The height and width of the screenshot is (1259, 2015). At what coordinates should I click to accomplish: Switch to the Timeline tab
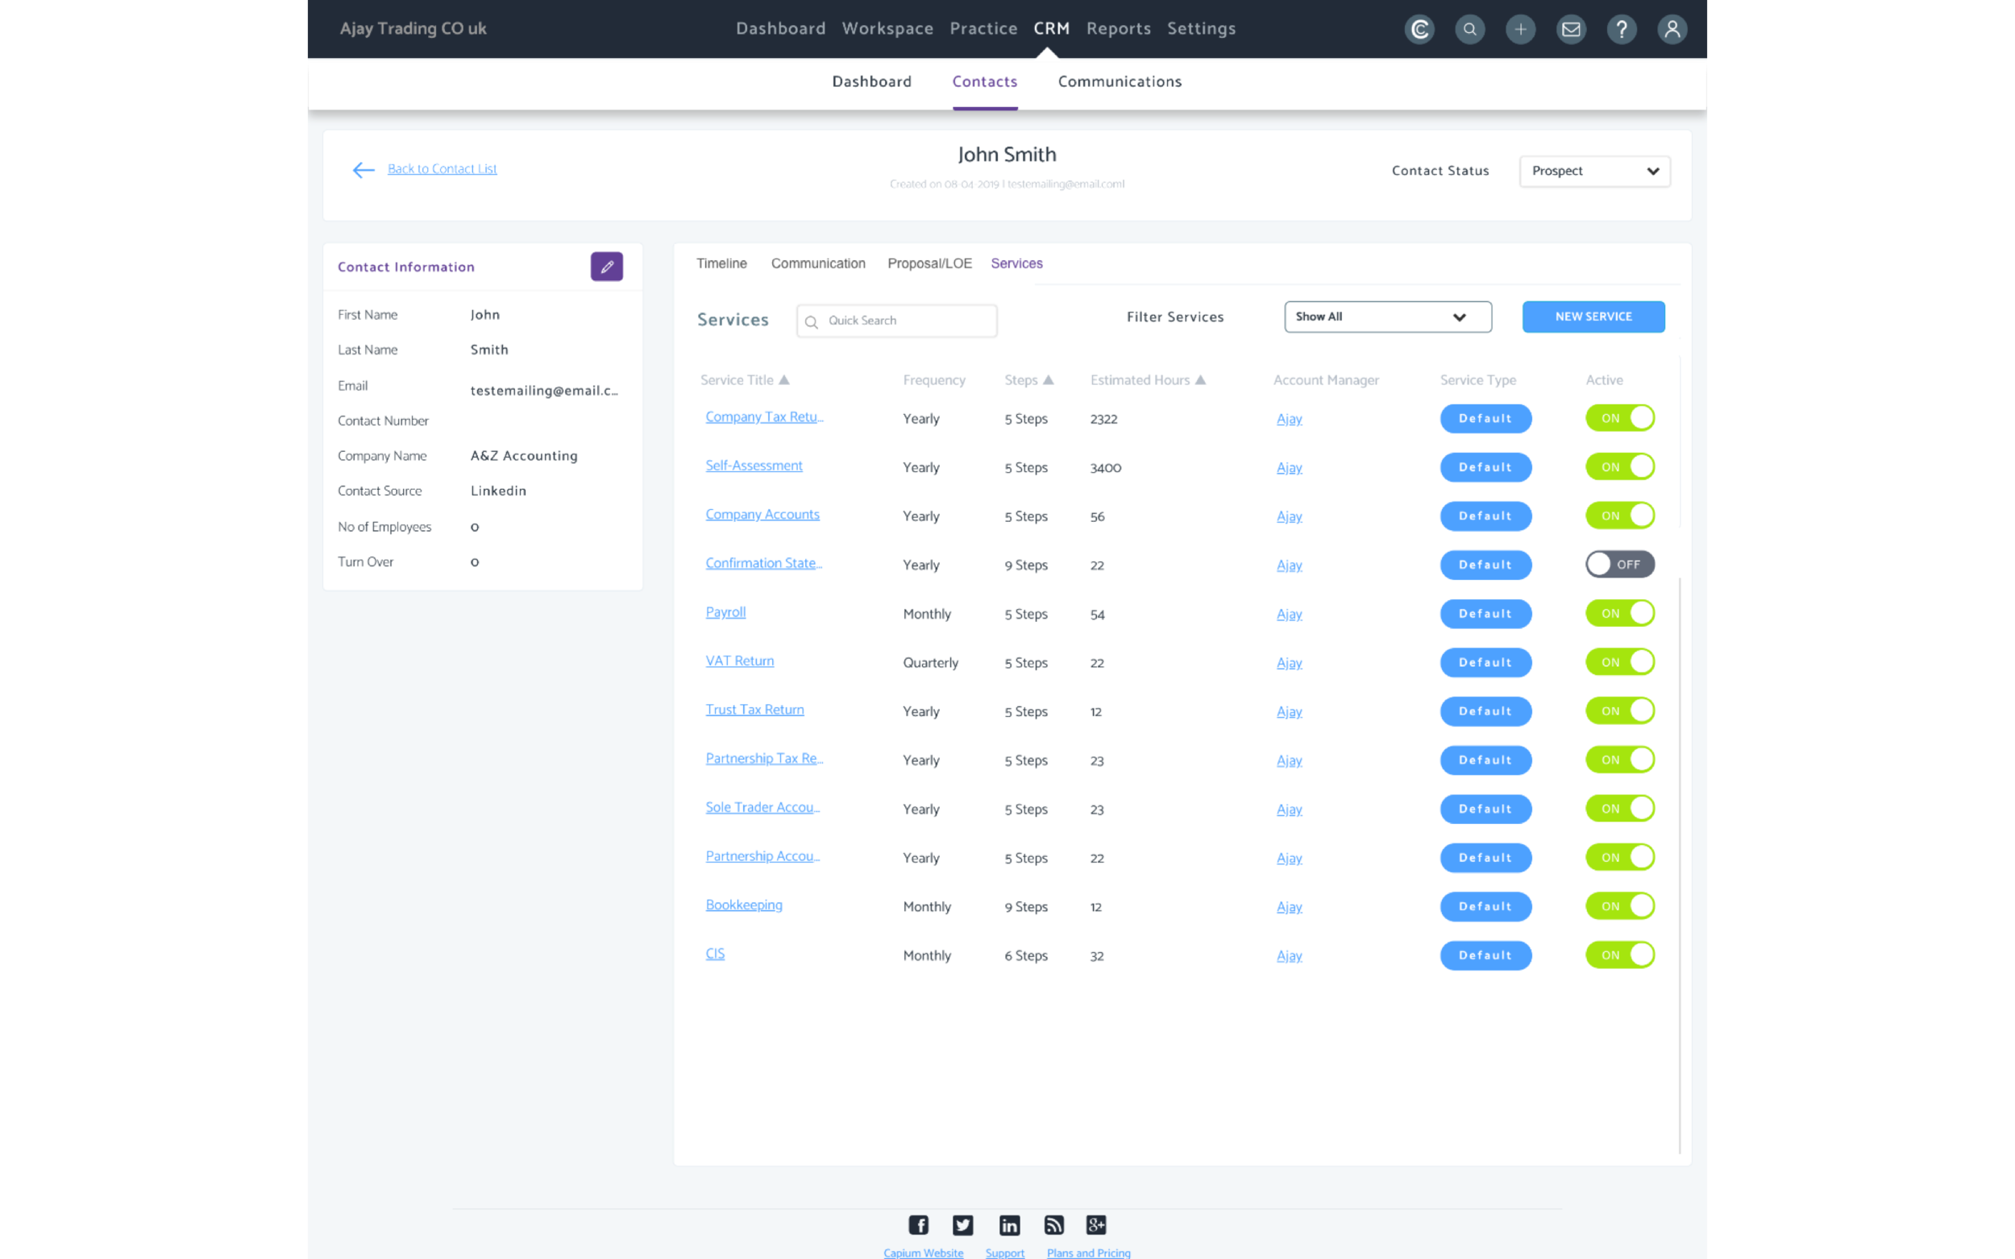721,263
